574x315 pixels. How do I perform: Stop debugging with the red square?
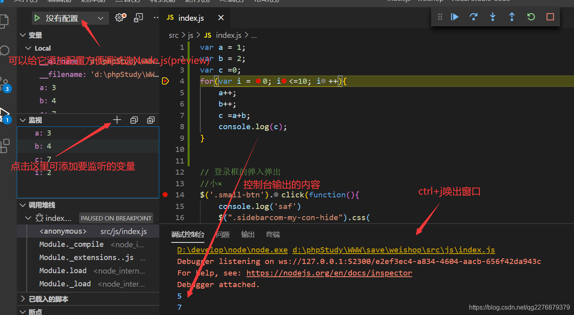550,17
